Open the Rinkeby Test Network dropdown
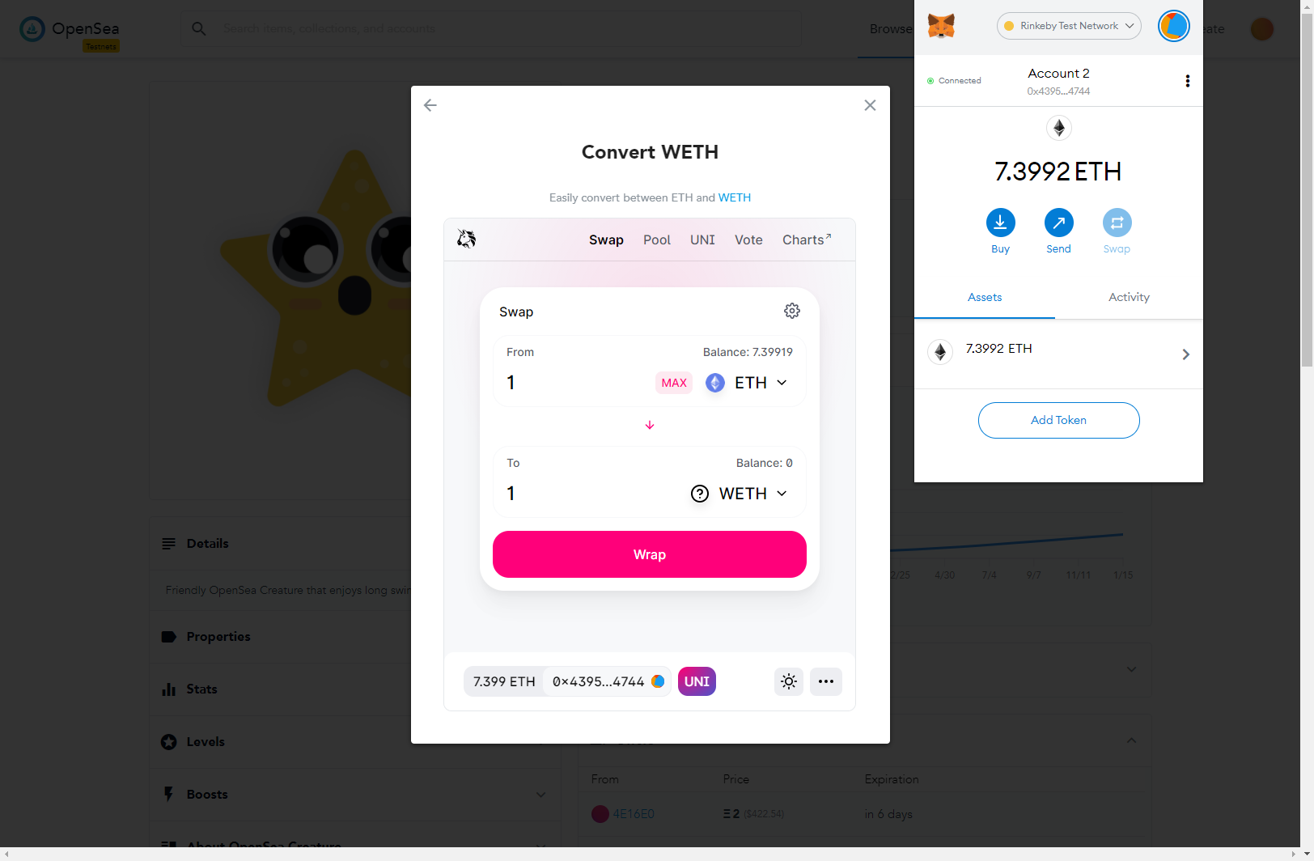The width and height of the screenshot is (1314, 861). 1069,26
